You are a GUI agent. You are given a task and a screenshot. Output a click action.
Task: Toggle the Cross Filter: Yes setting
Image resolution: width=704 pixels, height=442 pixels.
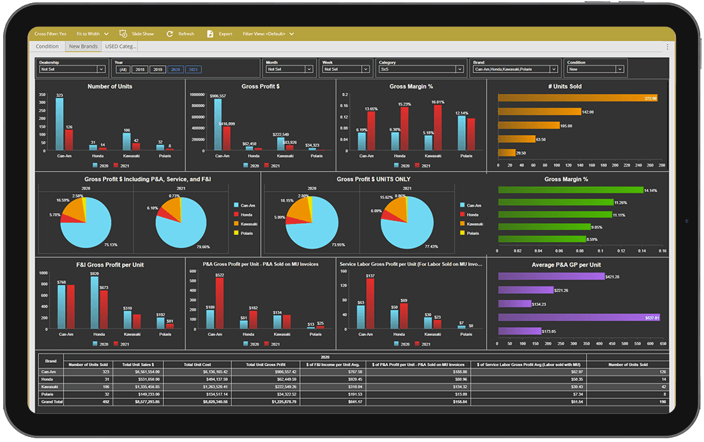pos(50,34)
